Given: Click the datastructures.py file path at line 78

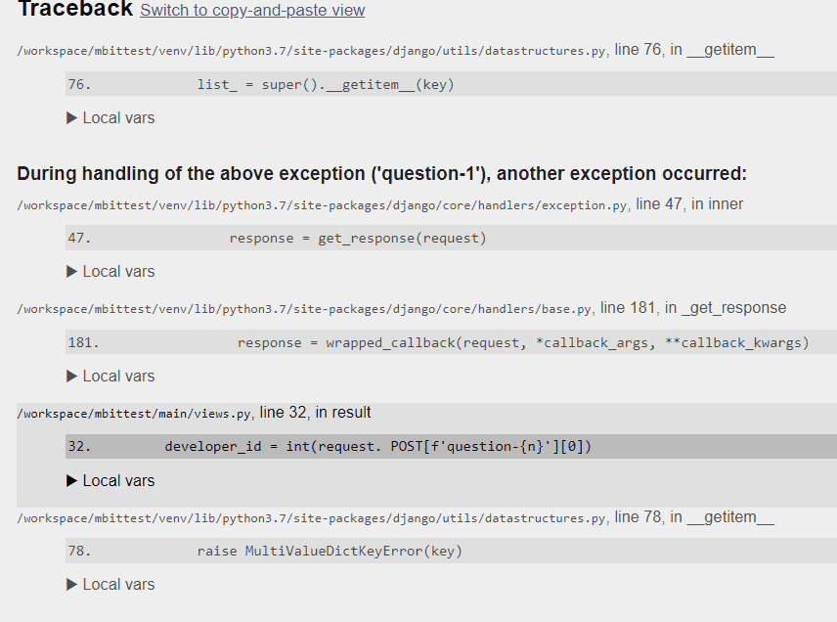Looking at the screenshot, I should (313, 518).
